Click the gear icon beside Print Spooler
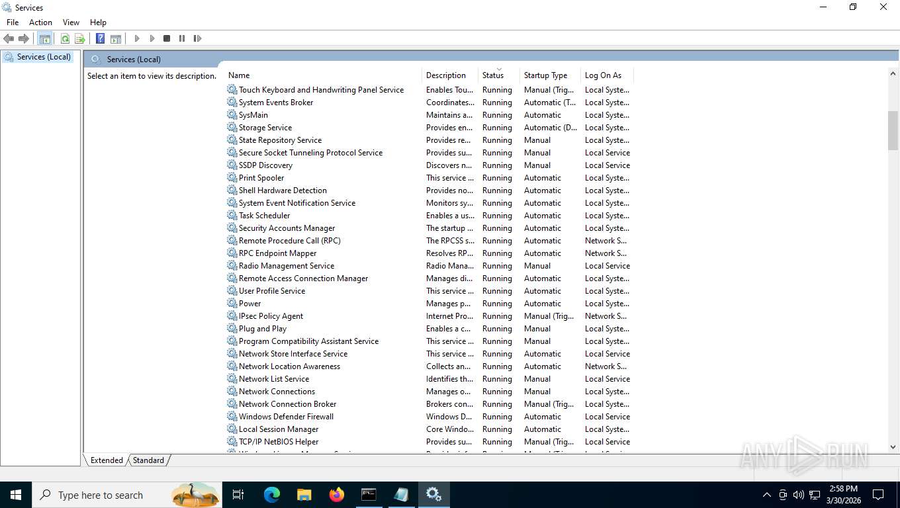This screenshot has width=900, height=508. pyautogui.click(x=232, y=178)
